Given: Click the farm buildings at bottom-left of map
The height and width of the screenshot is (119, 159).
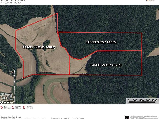Looking at the screenshot, I should click(6, 97).
